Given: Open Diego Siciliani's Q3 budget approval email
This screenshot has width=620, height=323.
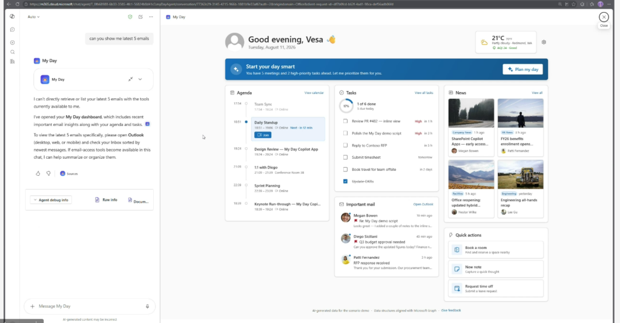Looking at the screenshot, I should coord(387,241).
